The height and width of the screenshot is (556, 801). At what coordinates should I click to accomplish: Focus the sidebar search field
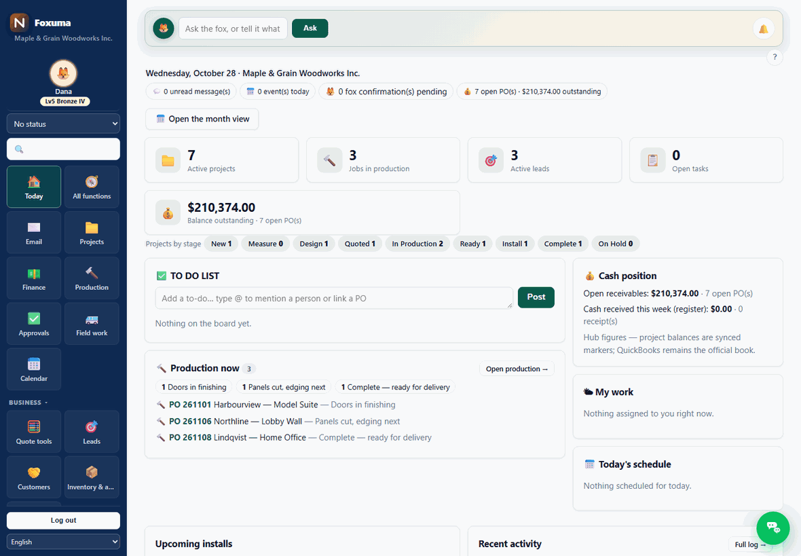tap(63, 149)
